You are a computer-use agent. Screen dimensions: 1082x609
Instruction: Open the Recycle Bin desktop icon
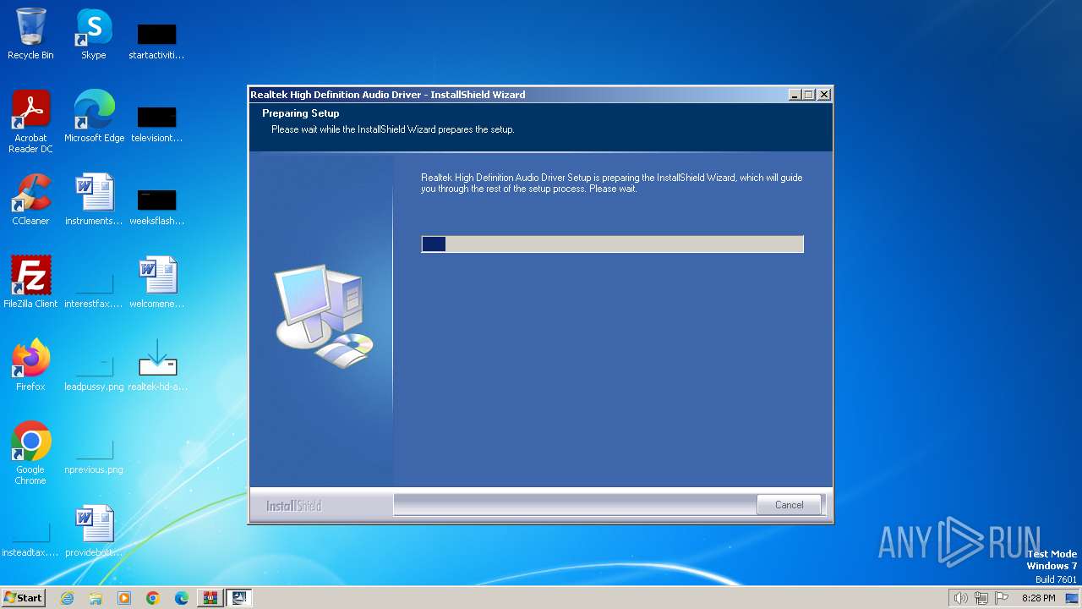[30, 35]
